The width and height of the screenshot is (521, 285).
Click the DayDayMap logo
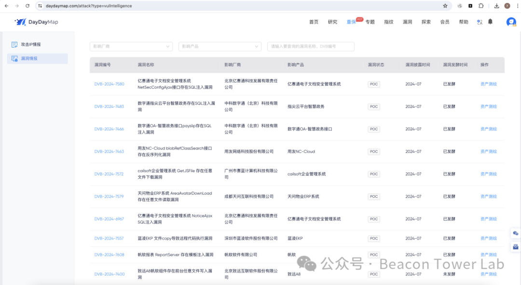coord(37,22)
